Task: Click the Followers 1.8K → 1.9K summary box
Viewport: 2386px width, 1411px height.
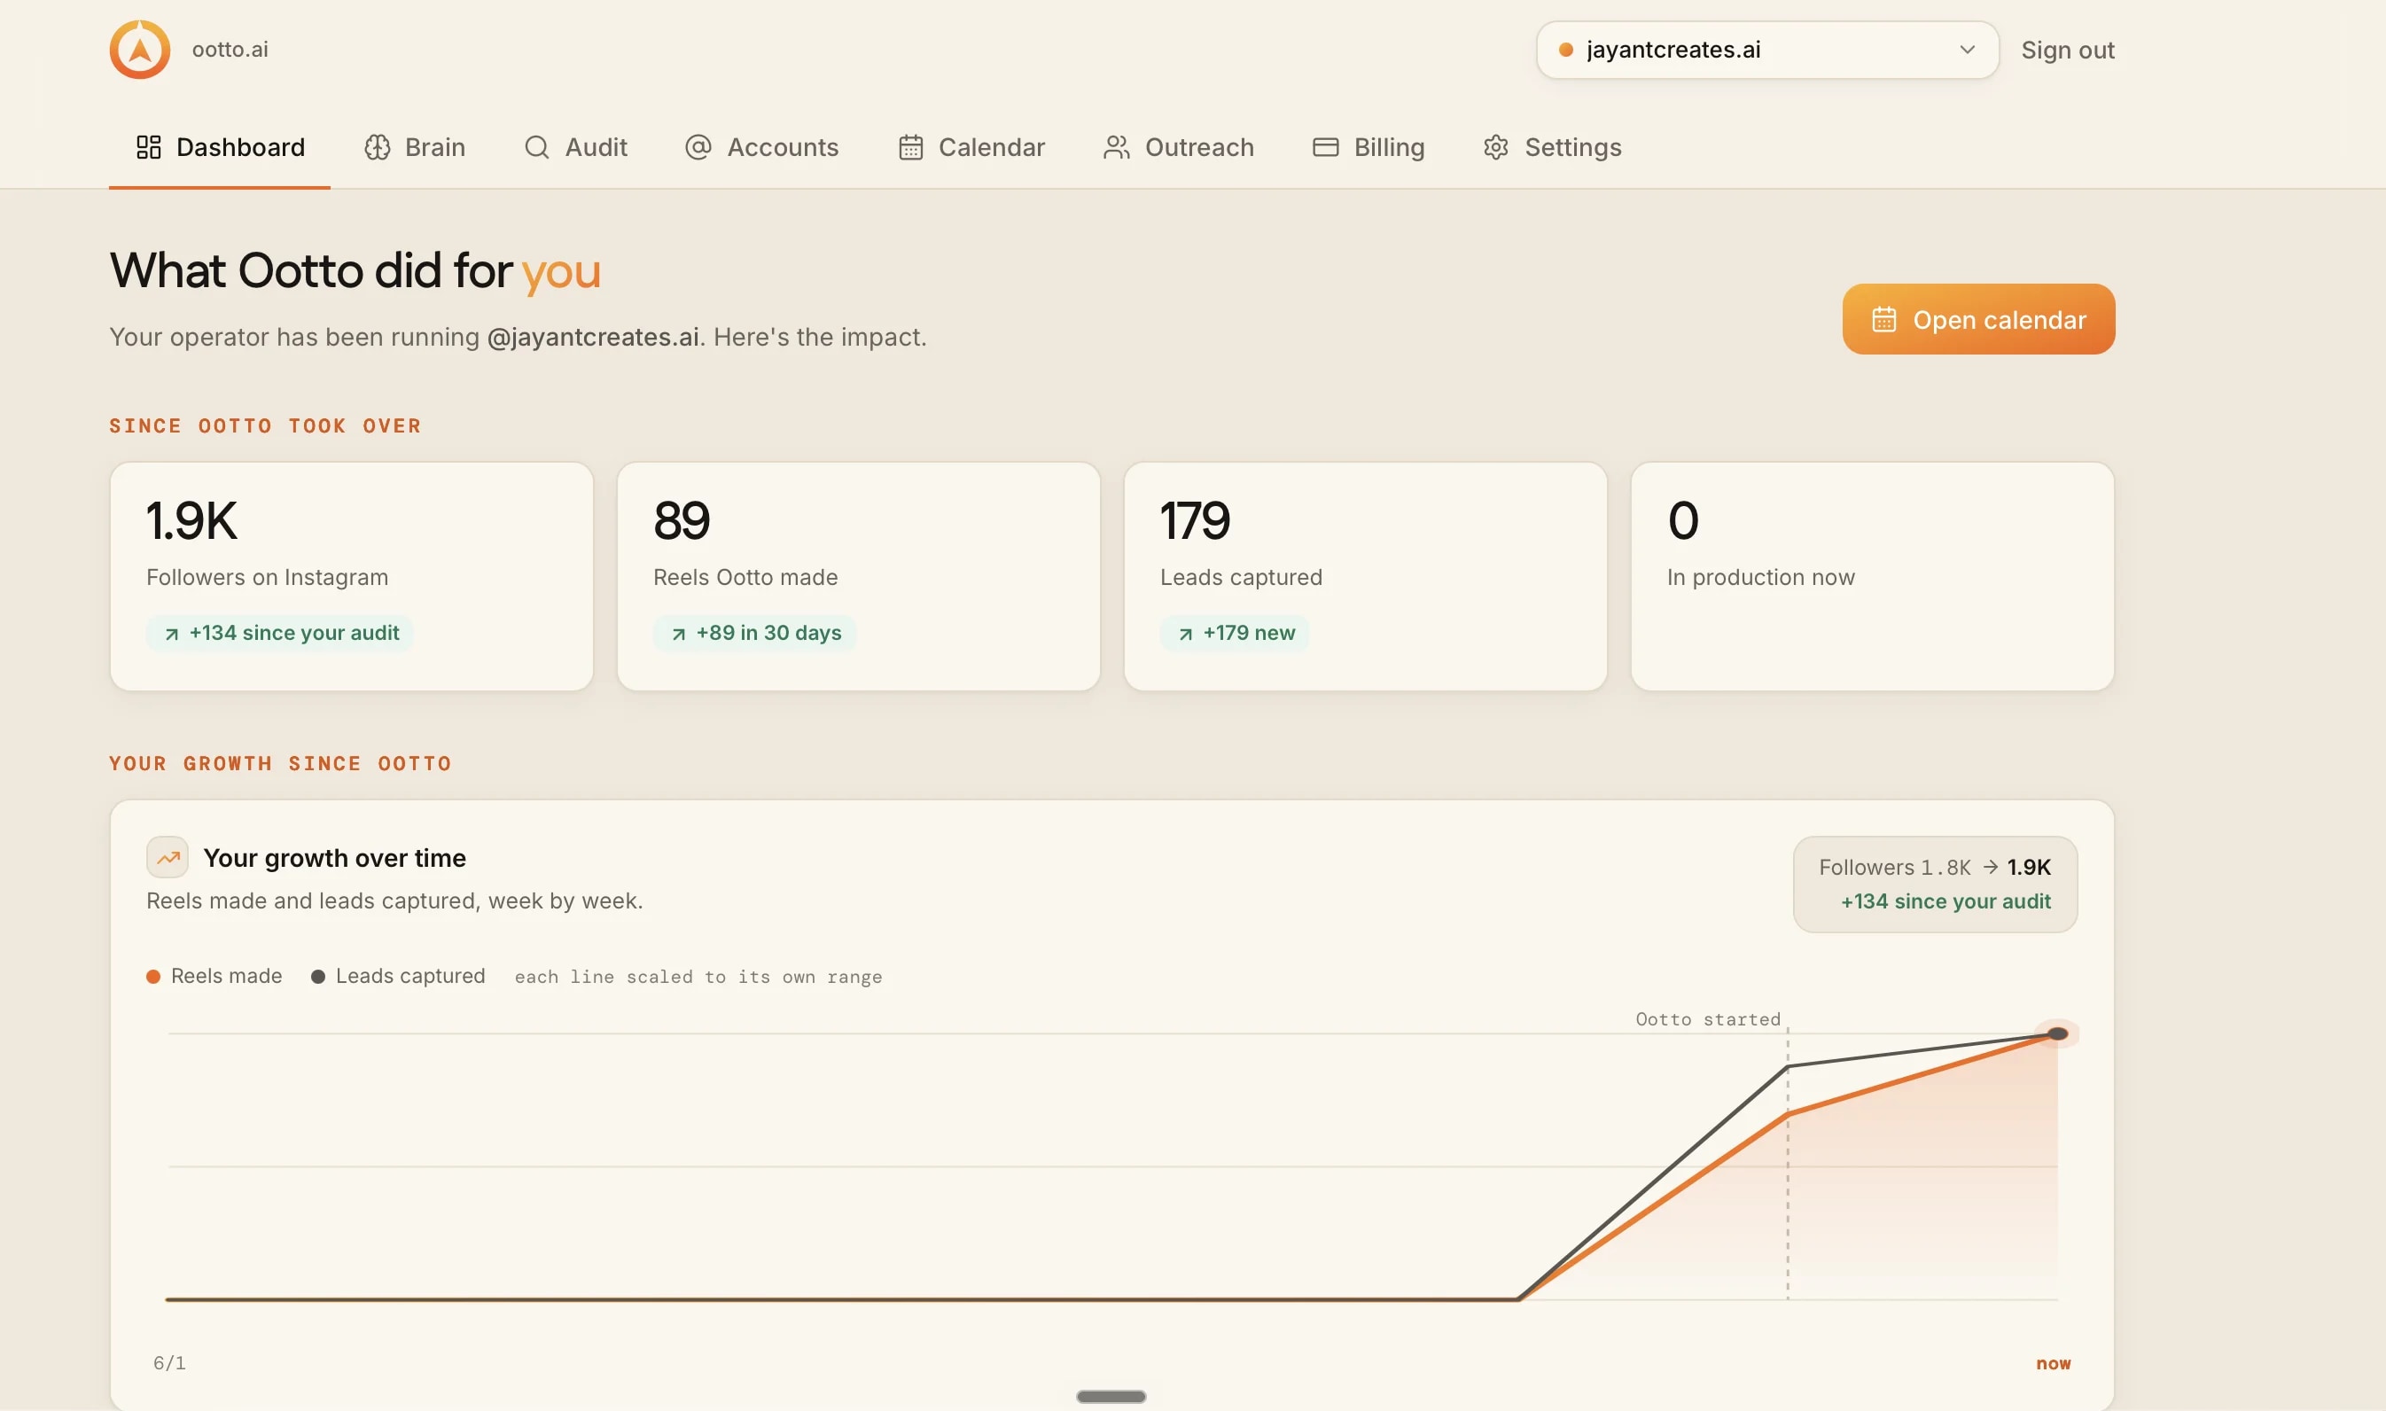Action: point(1935,885)
